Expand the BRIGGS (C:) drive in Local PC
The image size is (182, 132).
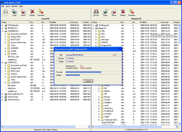(3, 28)
